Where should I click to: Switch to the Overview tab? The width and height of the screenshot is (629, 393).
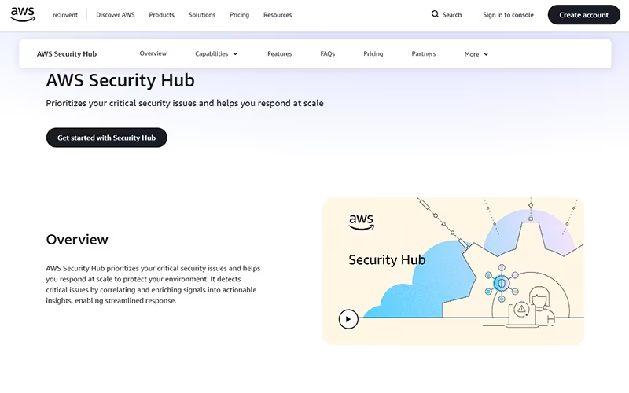[153, 53]
